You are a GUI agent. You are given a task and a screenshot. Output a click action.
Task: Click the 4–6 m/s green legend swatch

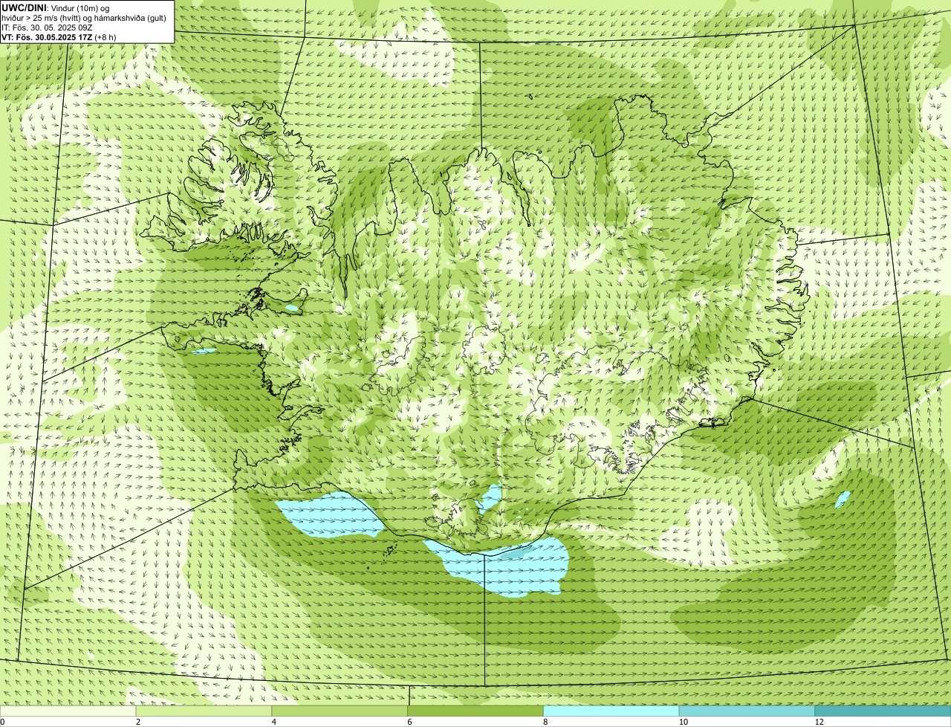340,711
